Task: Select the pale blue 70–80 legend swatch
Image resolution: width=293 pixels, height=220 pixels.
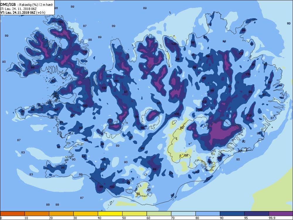Action: 183,214
